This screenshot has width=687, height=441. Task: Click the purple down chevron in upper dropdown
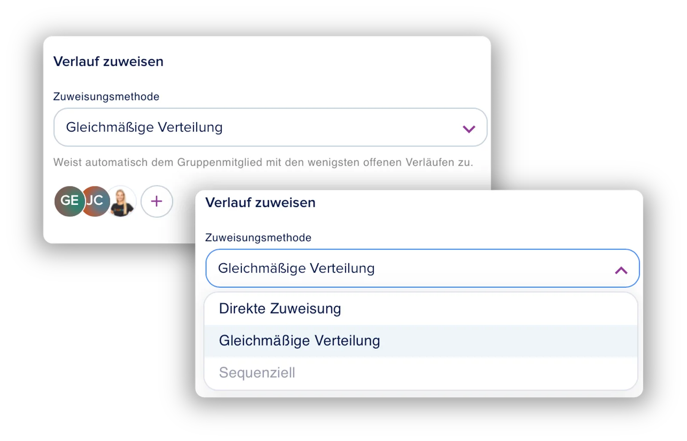469,129
